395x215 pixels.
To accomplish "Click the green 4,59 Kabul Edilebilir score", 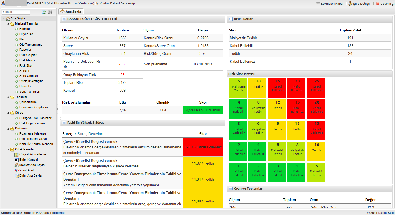I will (203, 110).
